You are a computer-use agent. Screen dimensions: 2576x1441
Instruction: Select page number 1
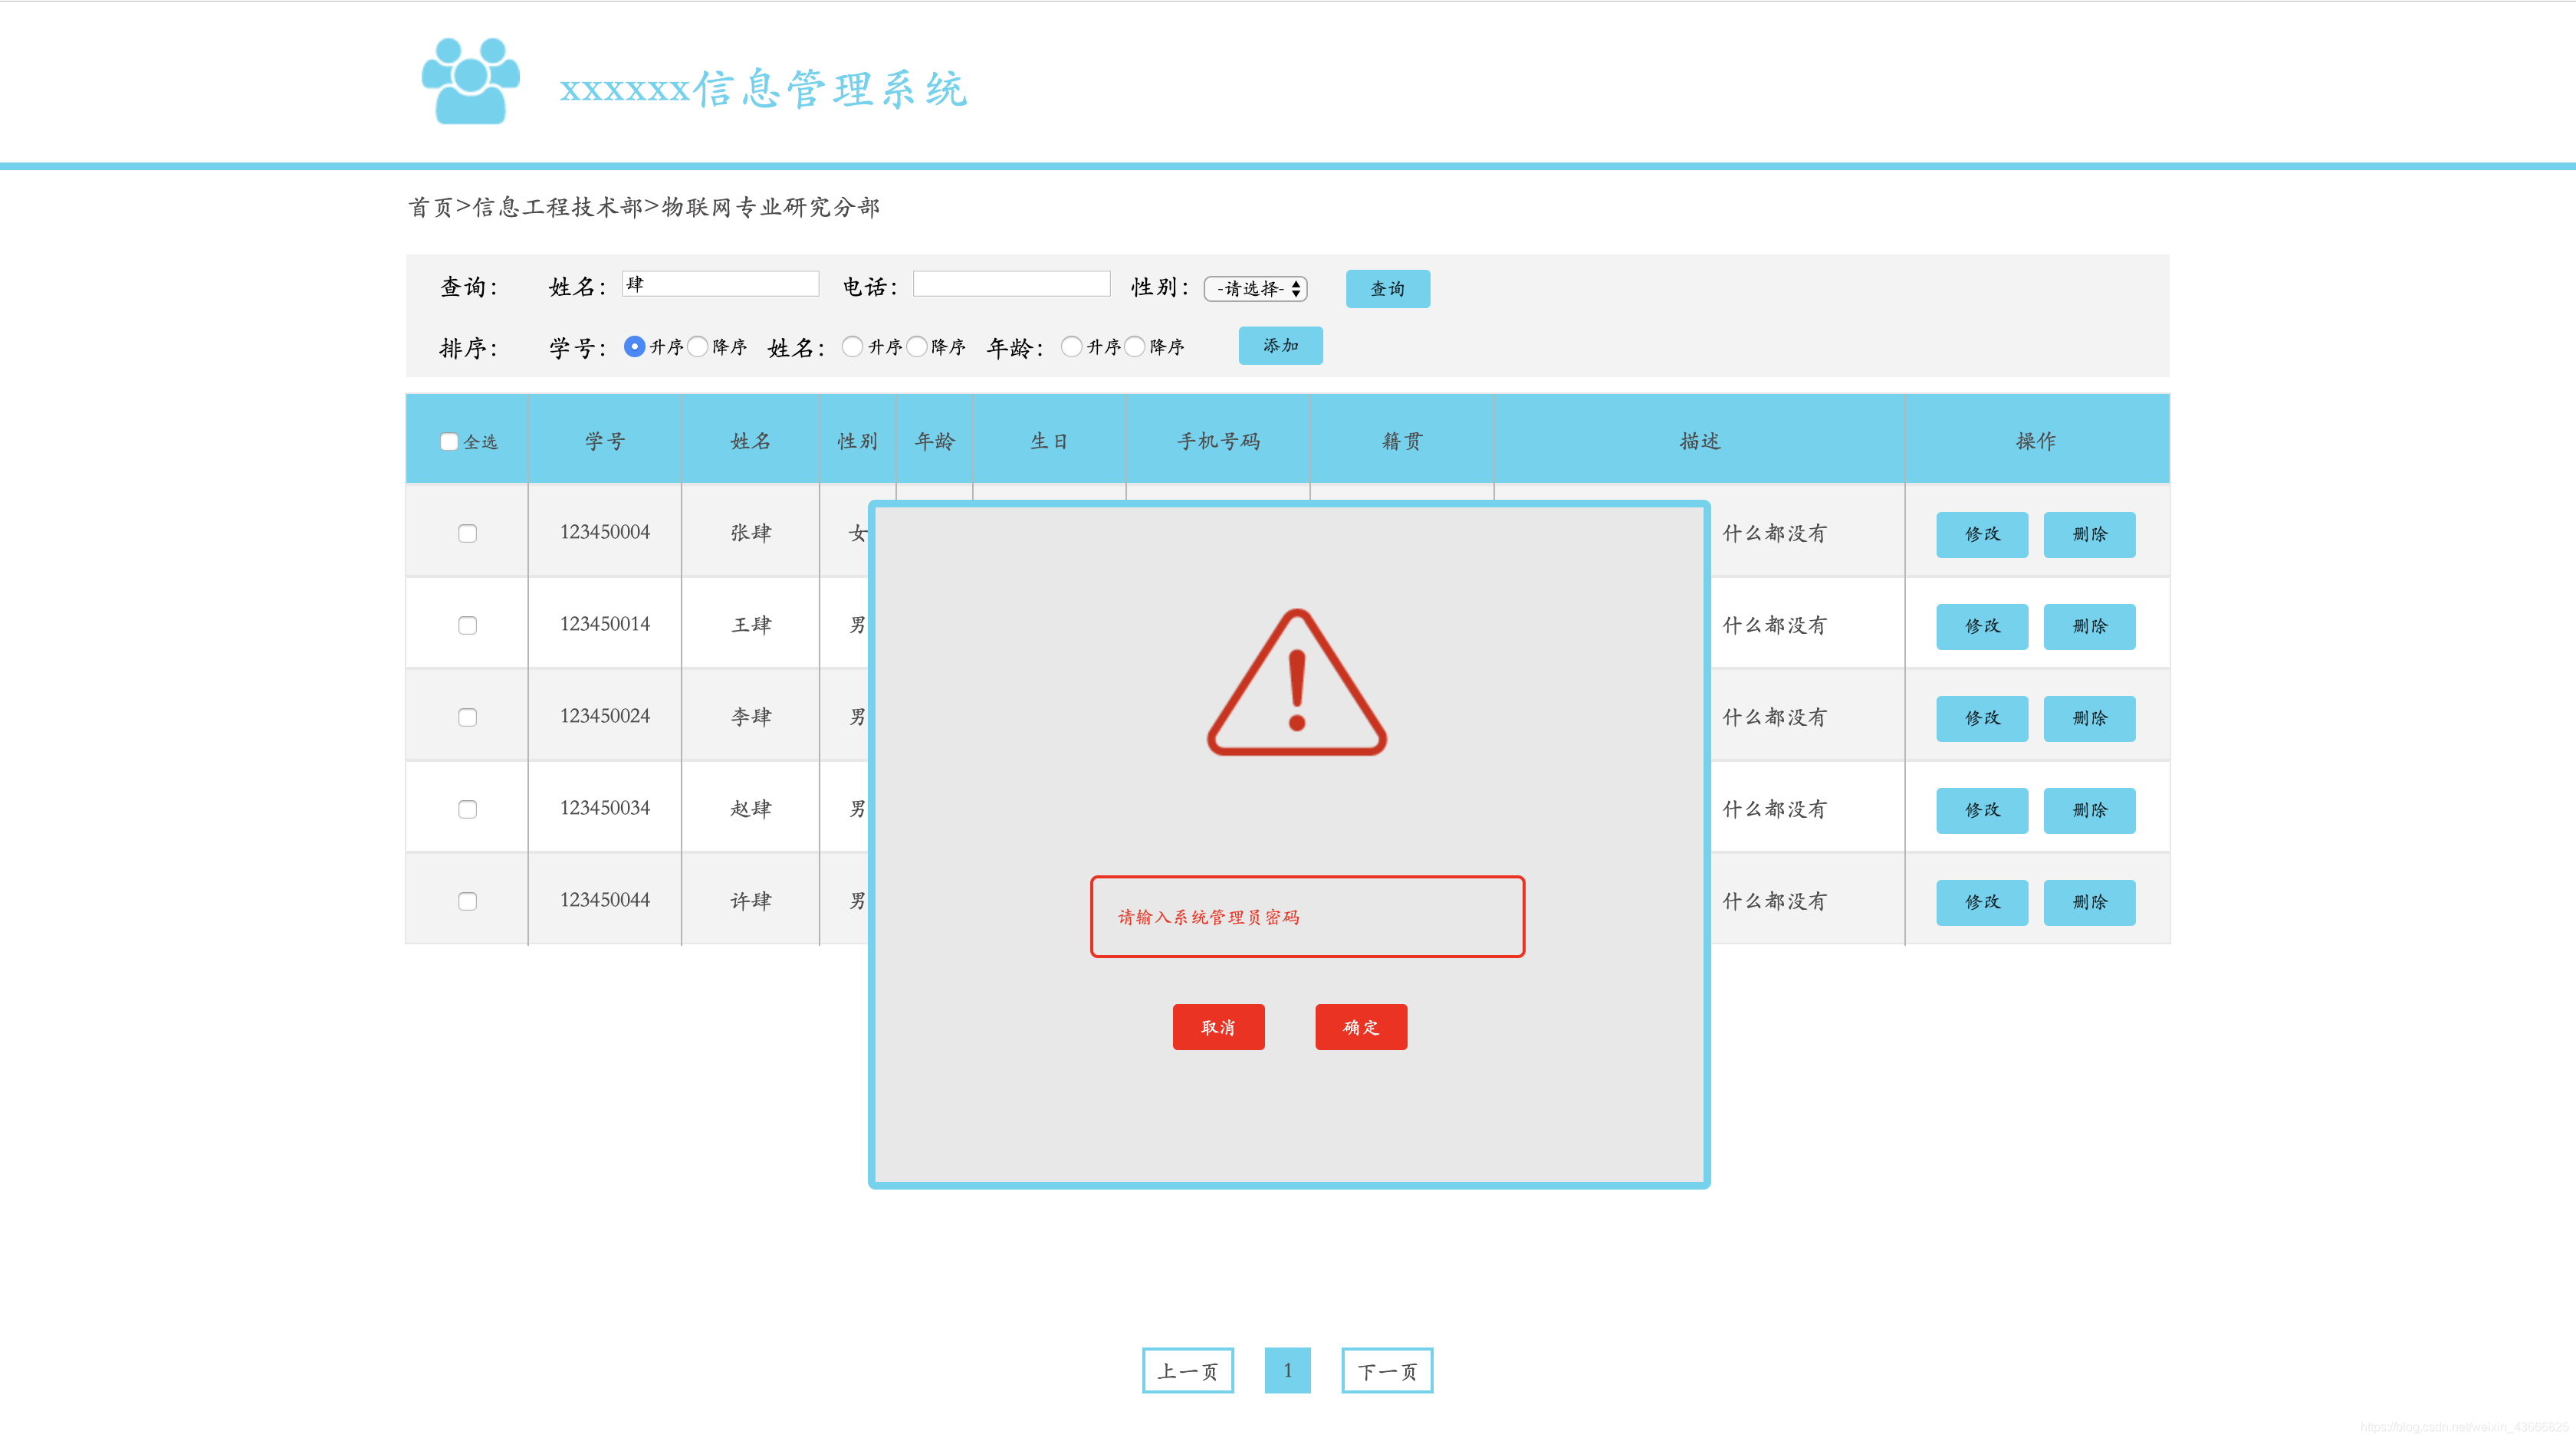[x=1287, y=1370]
